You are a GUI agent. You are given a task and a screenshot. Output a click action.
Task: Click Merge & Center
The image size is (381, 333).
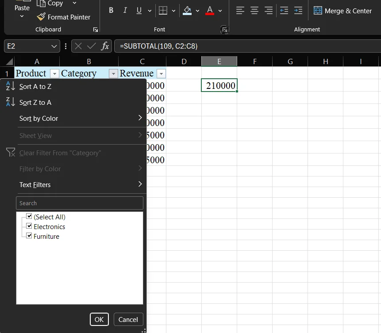[x=343, y=11]
